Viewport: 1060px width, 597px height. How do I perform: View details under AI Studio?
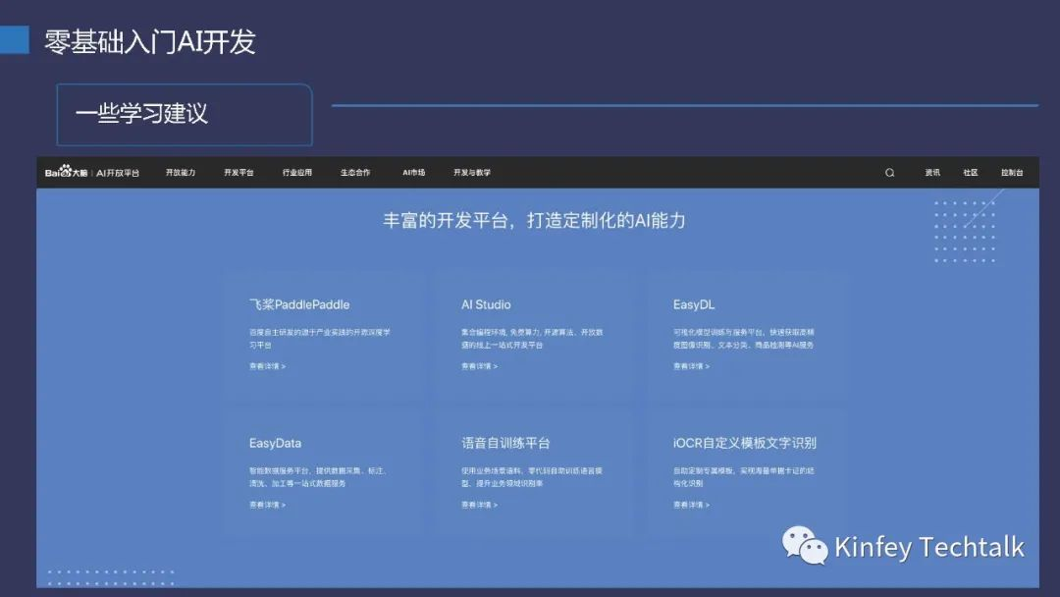(479, 366)
